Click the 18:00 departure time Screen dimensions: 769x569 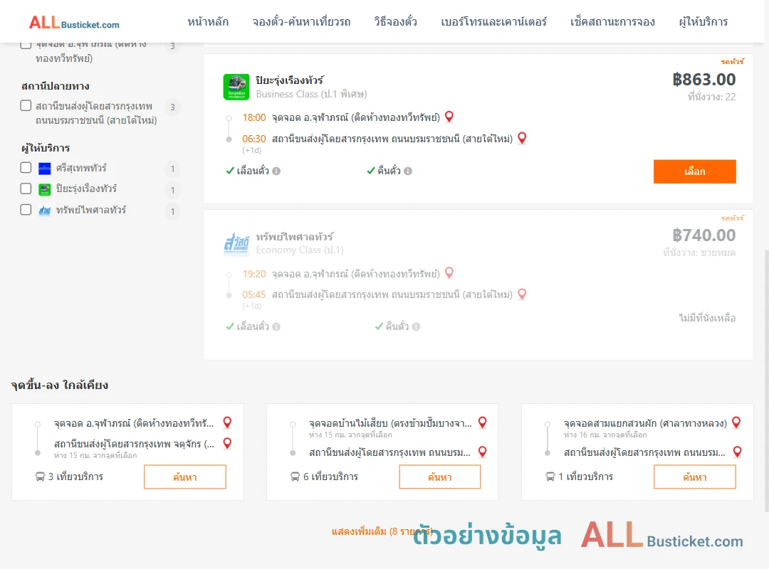pos(254,117)
